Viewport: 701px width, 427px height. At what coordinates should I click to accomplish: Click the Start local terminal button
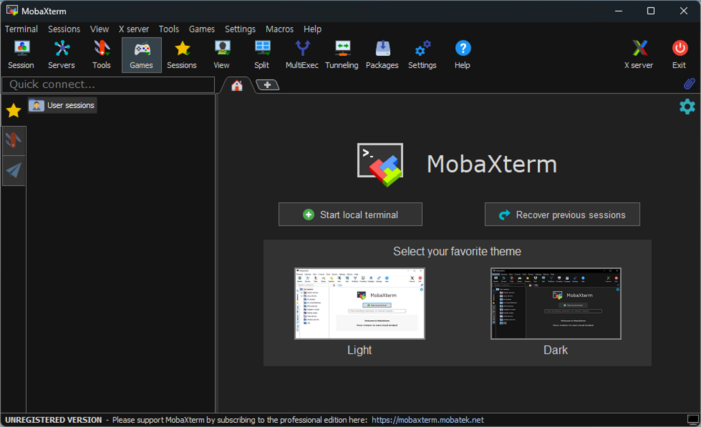click(x=350, y=214)
